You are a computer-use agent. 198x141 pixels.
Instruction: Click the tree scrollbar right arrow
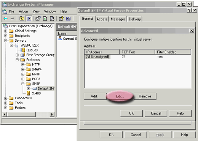[51, 114]
